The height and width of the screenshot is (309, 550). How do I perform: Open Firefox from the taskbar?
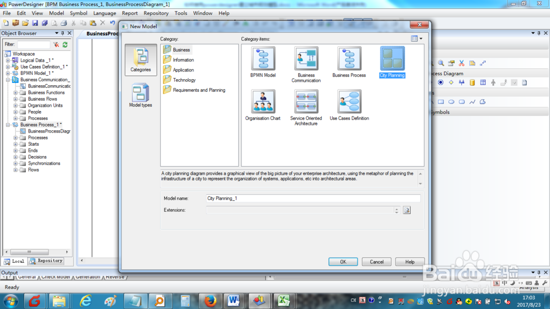click(210, 301)
